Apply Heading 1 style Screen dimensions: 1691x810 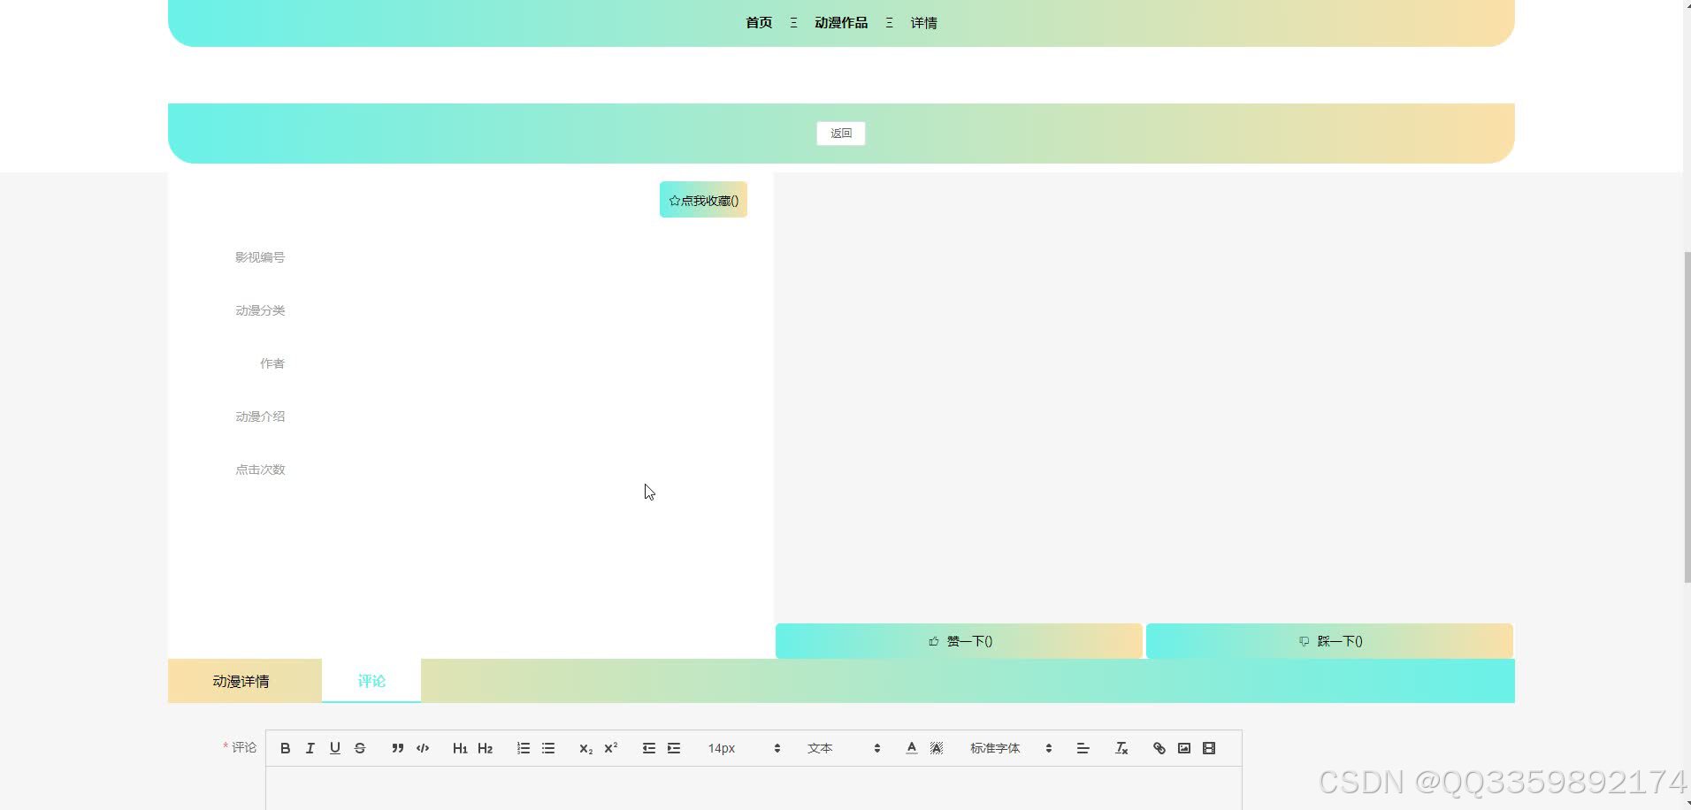click(x=460, y=748)
